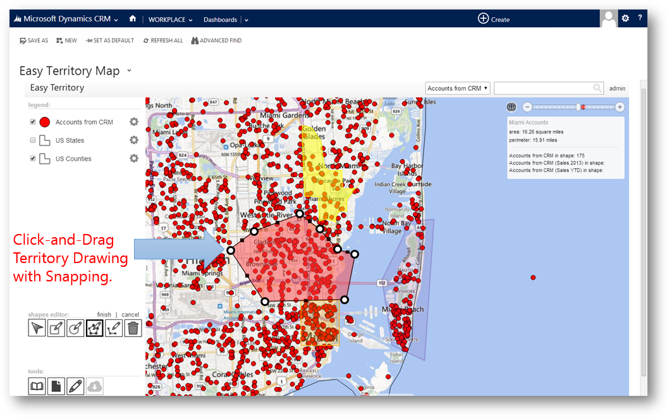Expand the Microsoft Dynamics CRM menu arrow

click(x=116, y=20)
